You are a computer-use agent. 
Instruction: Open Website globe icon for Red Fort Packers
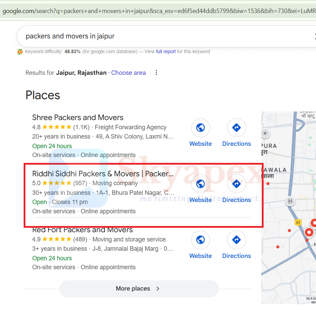pyautogui.click(x=200, y=240)
